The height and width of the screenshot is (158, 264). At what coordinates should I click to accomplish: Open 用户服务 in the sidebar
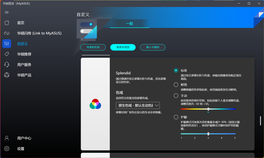click(x=24, y=65)
